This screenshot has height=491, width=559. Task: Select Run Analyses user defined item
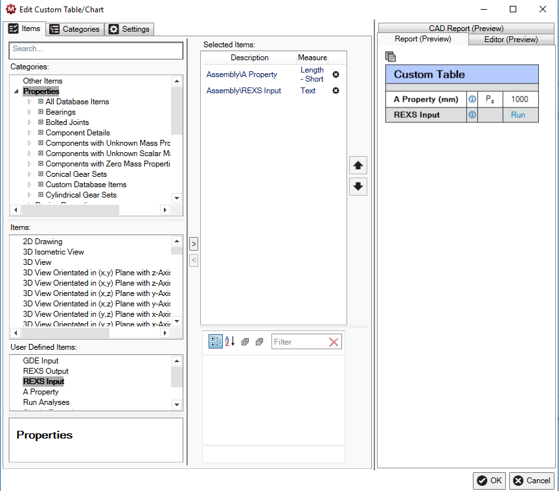click(47, 402)
